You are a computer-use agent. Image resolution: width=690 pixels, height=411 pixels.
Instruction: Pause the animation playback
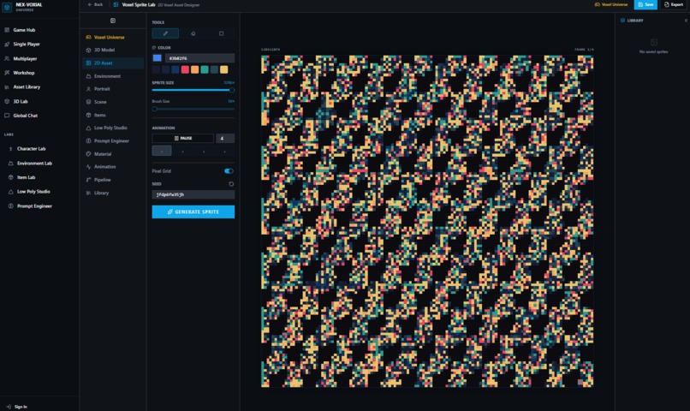(x=182, y=138)
